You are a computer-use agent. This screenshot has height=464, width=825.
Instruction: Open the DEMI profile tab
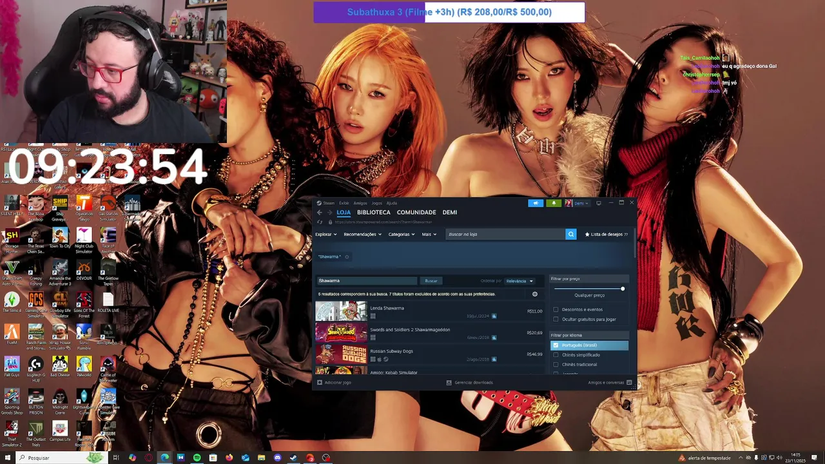pos(450,213)
